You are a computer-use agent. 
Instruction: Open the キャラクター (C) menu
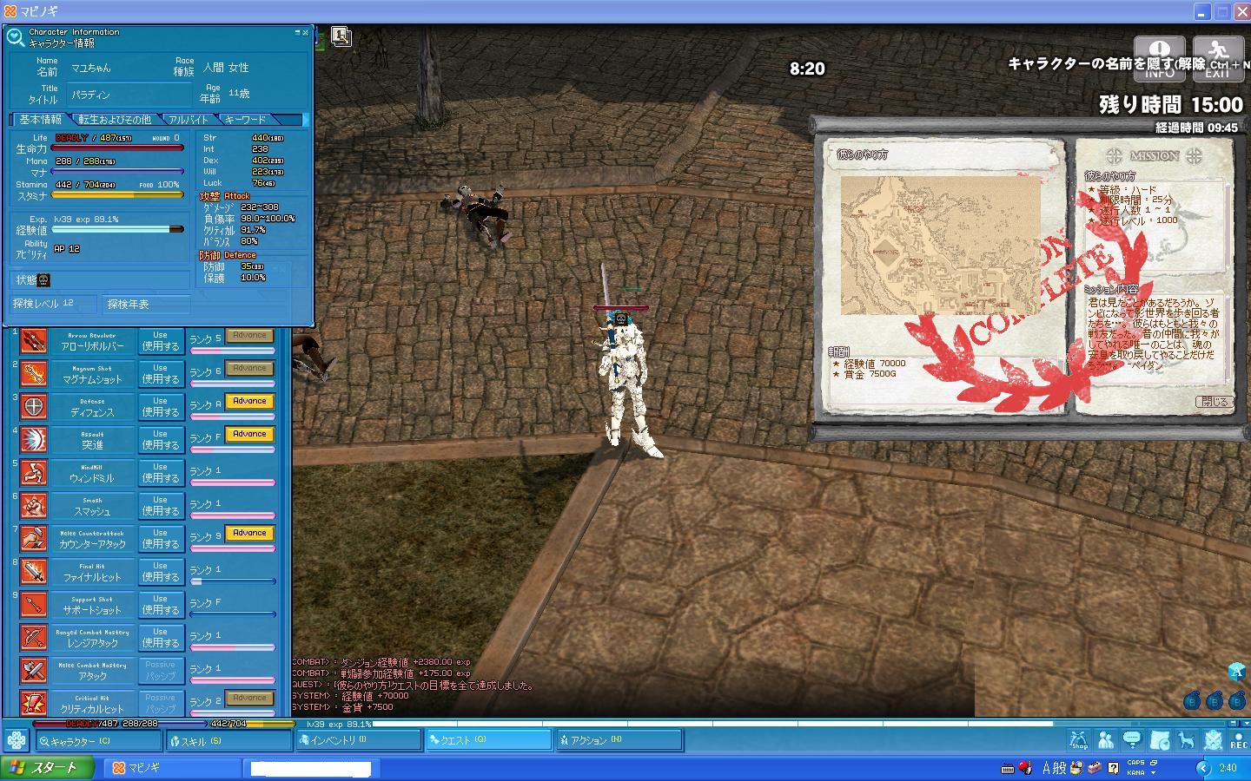click(x=98, y=741)
